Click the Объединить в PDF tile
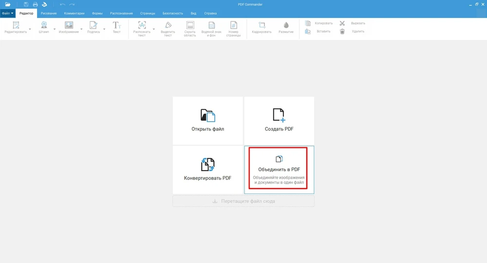This screenshot has width=487, height=263. click(279, 169)
